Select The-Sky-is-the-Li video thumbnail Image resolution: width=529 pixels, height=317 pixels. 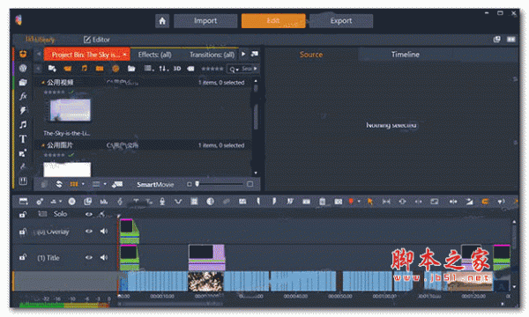pyautogui.click(x=71, y=110)
